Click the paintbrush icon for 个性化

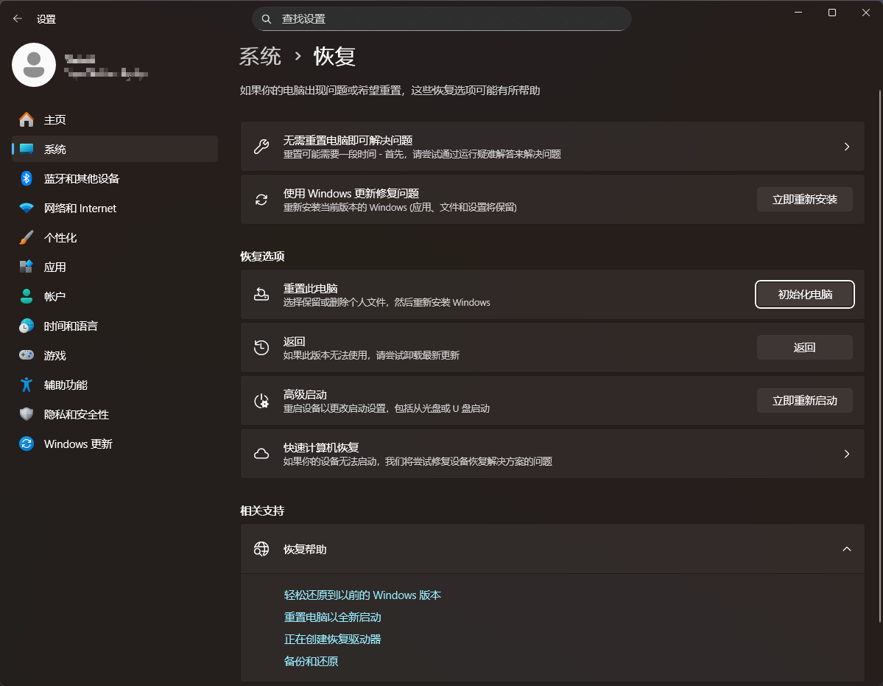[x=27, y=237]
